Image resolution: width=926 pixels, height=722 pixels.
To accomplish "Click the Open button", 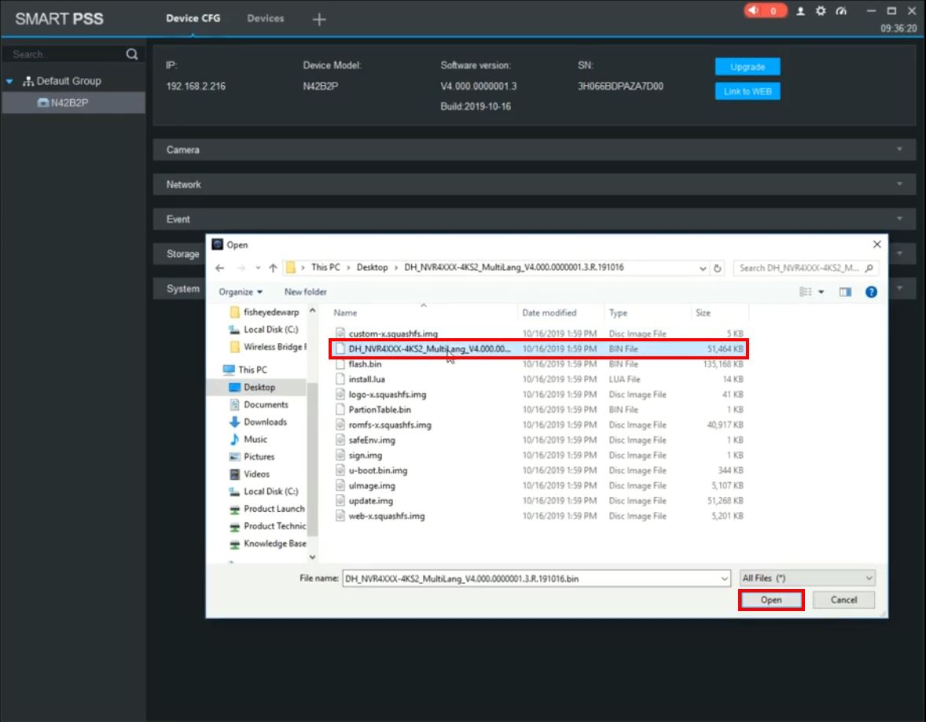I will pos(770,600).
